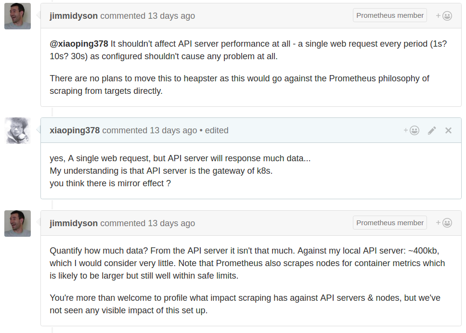Open jimmidyson username link in last comment
The height and width of the screenshot is (333, 466).
pyautogui.click(x=74, y=223)
